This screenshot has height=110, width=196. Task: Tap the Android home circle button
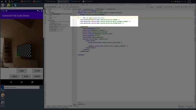[22, 82]
